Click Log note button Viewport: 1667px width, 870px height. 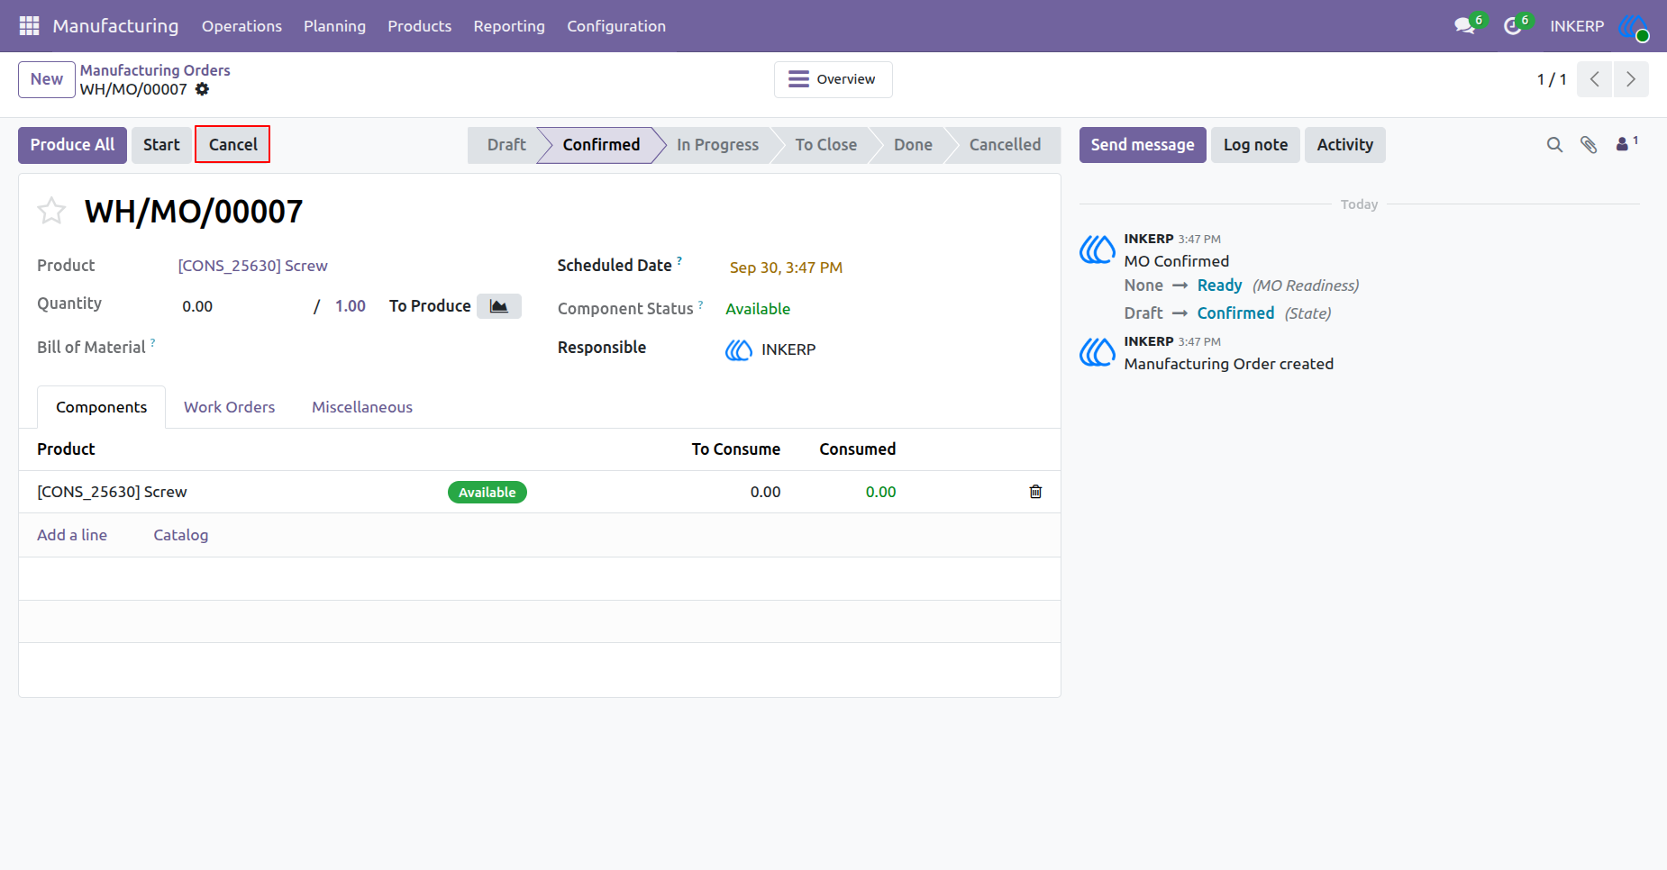pos(1255,145)
